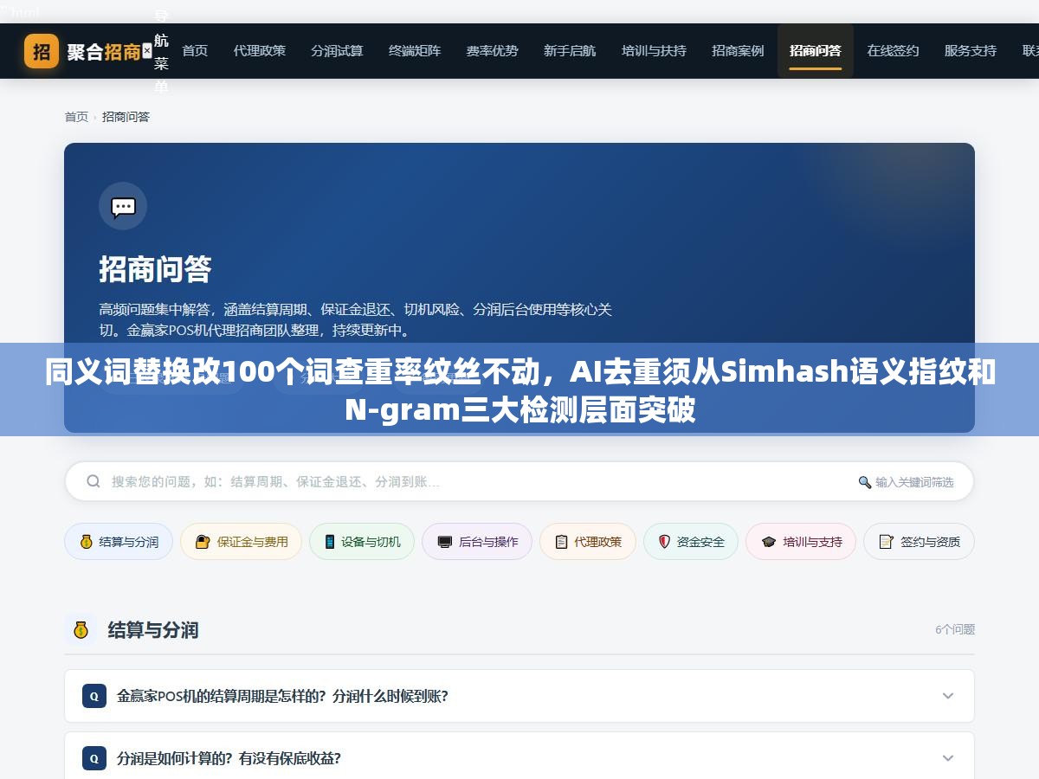The height and width of the screenshot is (779, 1039).
Task: Click the 聚合招商 logo icon
Action: 42,51
